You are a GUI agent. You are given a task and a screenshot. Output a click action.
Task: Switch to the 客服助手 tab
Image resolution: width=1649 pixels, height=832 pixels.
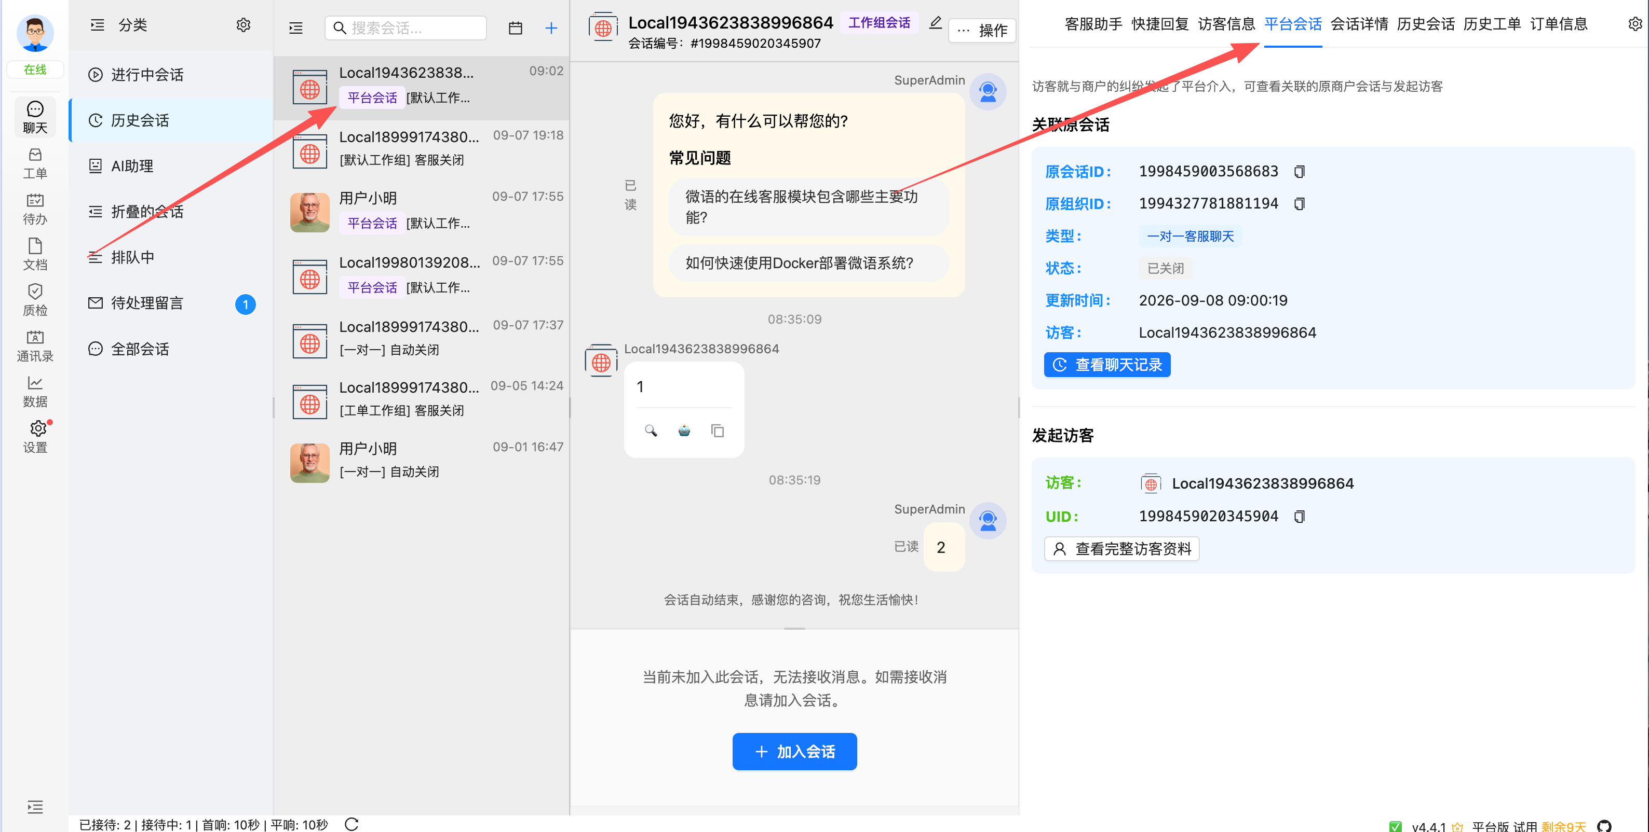pyautogui.click(x=1093, y=24)
